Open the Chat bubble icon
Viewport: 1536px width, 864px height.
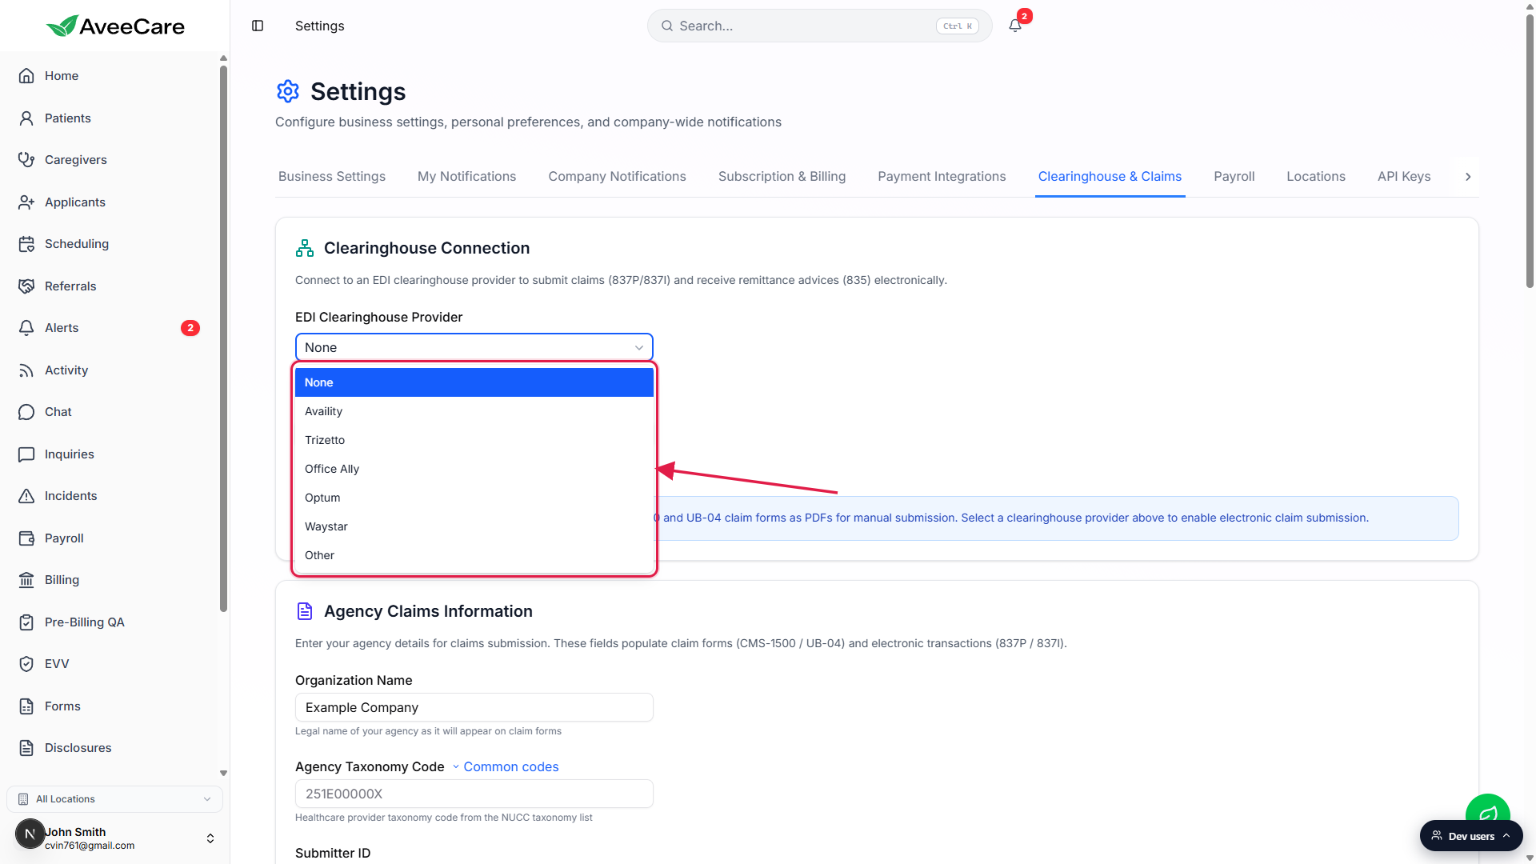click(x=26, y=412)
